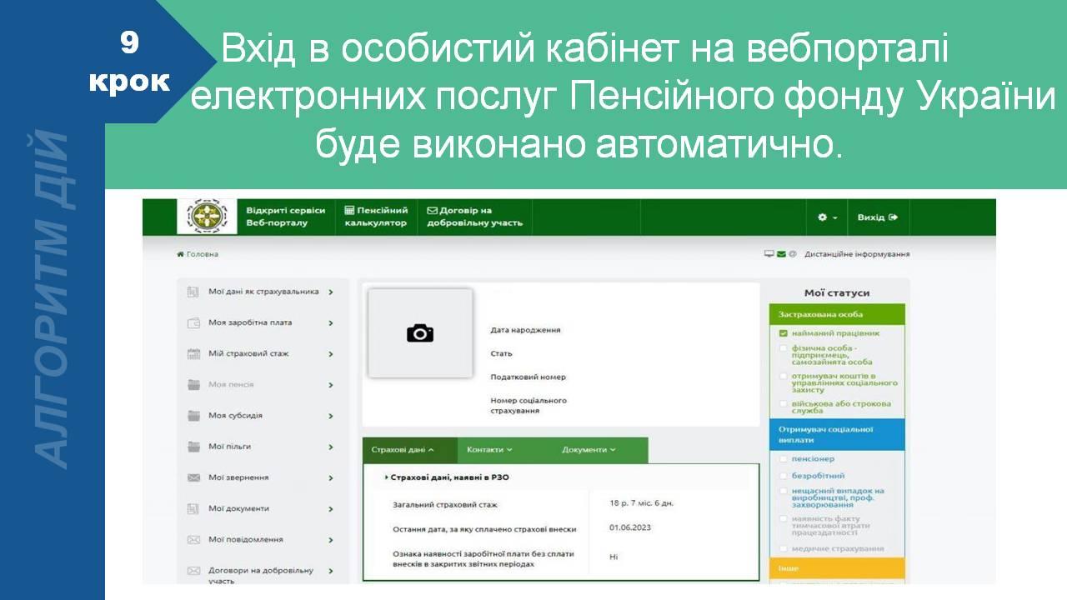1067x600 pixels.
Task: Click folder icon beside Мої пільги
Action: pos(193,447)
